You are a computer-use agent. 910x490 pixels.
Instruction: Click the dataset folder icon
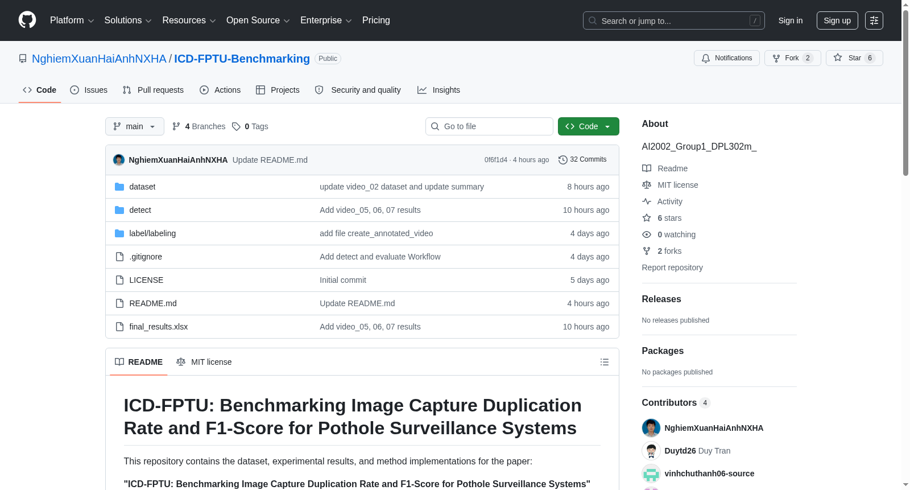coord(119,187)
